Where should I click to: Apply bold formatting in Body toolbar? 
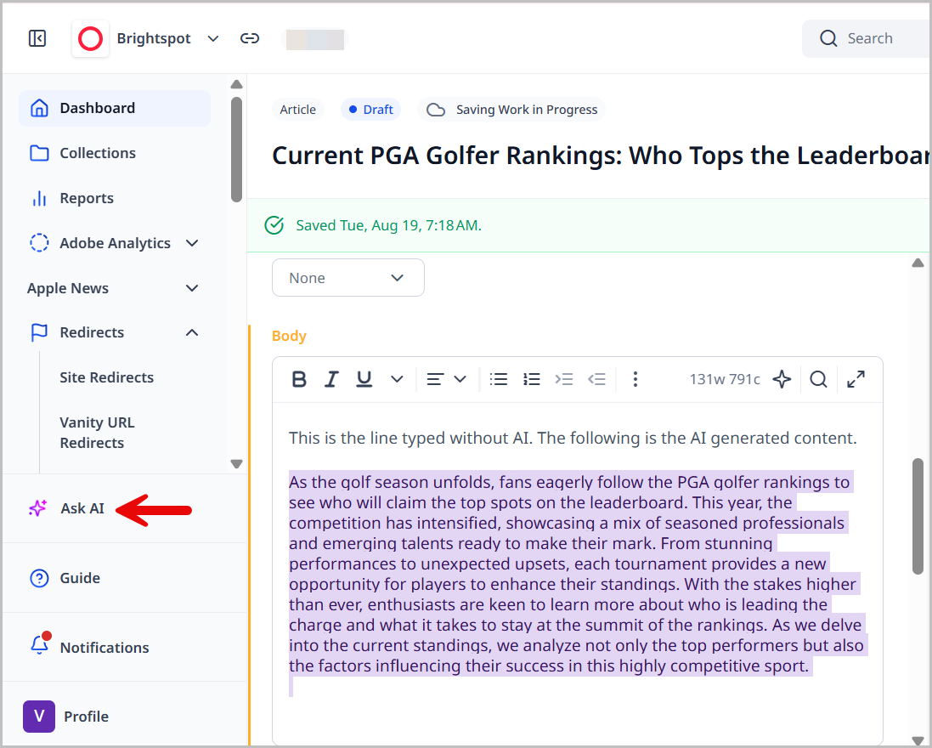(x=299, y=379)
